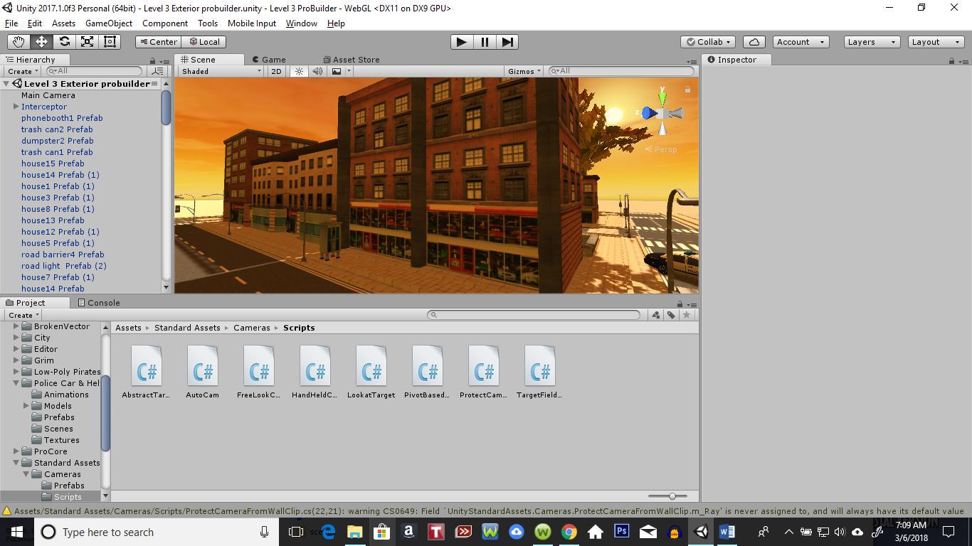Open the Hierarchy Create dropdown

[x=23, y=71]
